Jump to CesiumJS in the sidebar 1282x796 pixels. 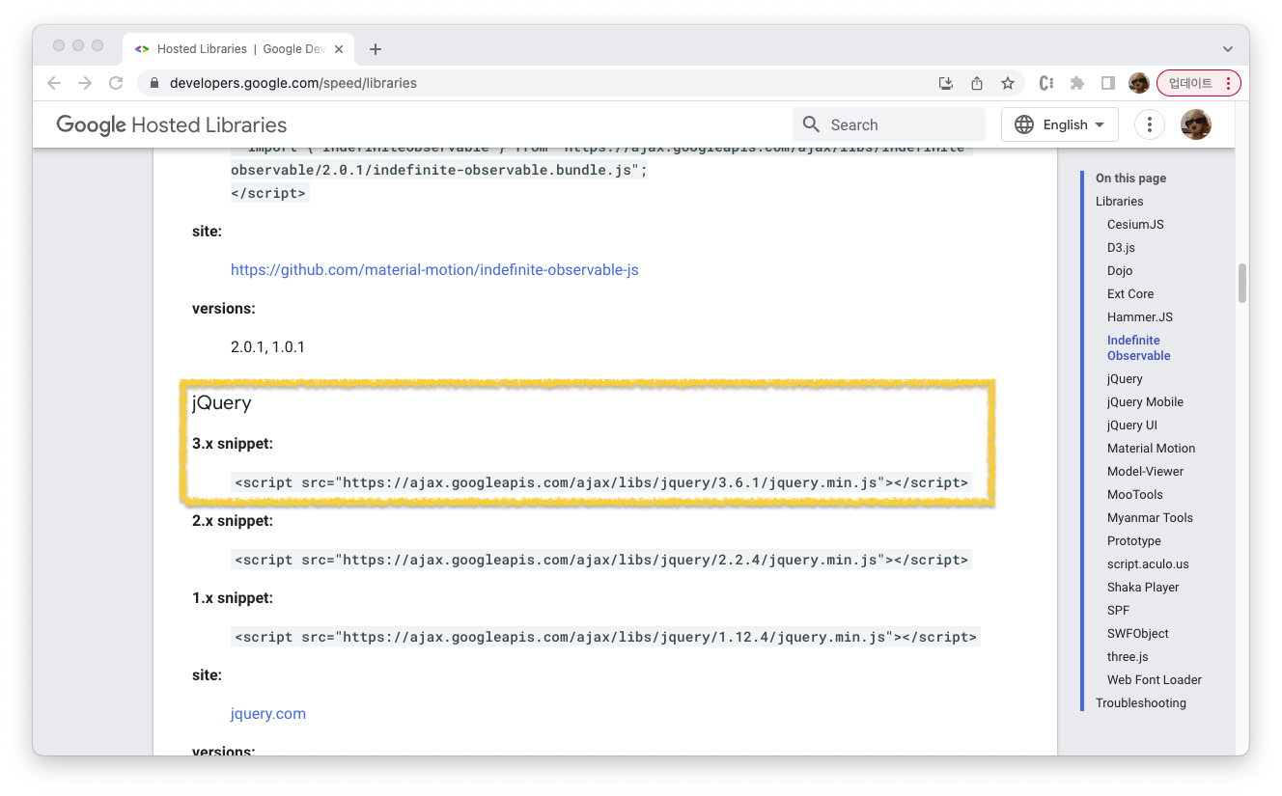point(1135,225)
